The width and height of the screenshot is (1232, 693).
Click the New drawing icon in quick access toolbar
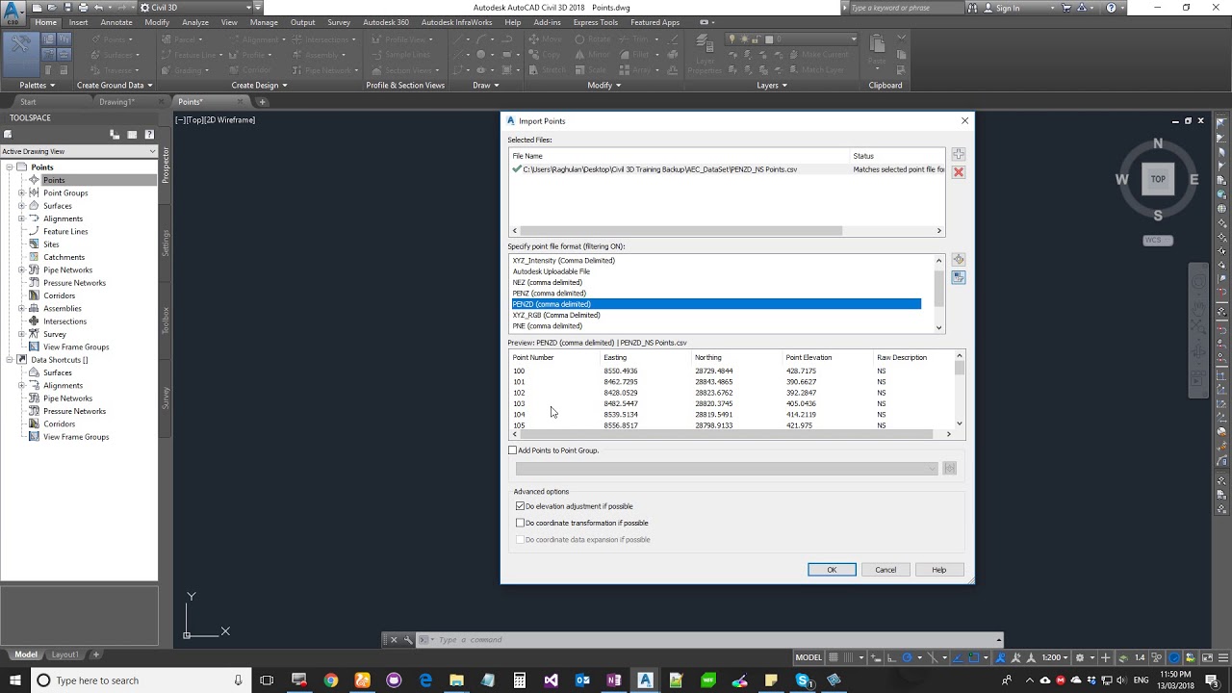(36, 8)
